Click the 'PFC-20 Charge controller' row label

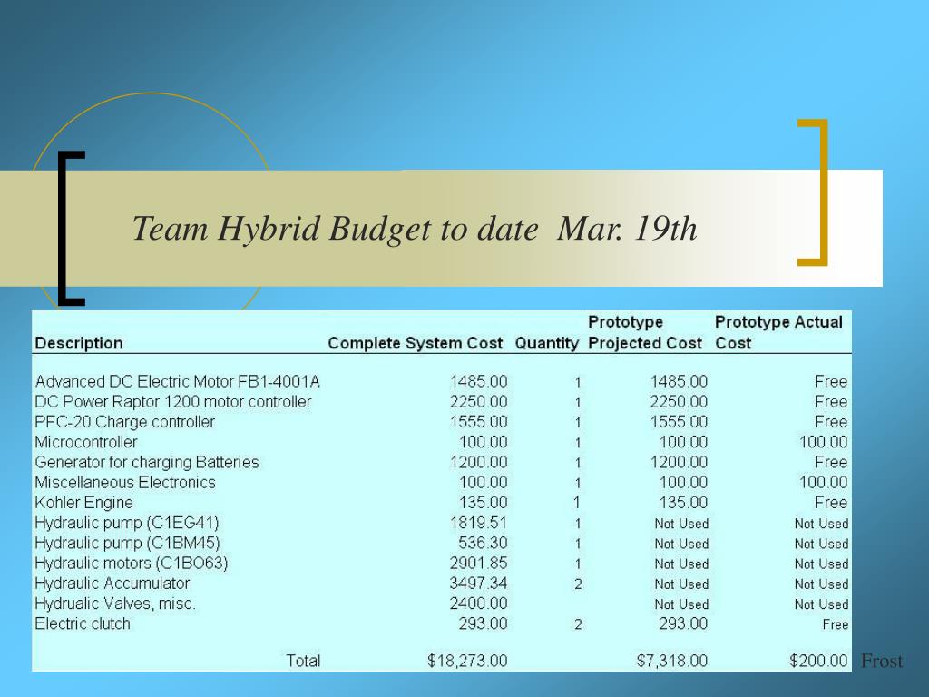124,422
